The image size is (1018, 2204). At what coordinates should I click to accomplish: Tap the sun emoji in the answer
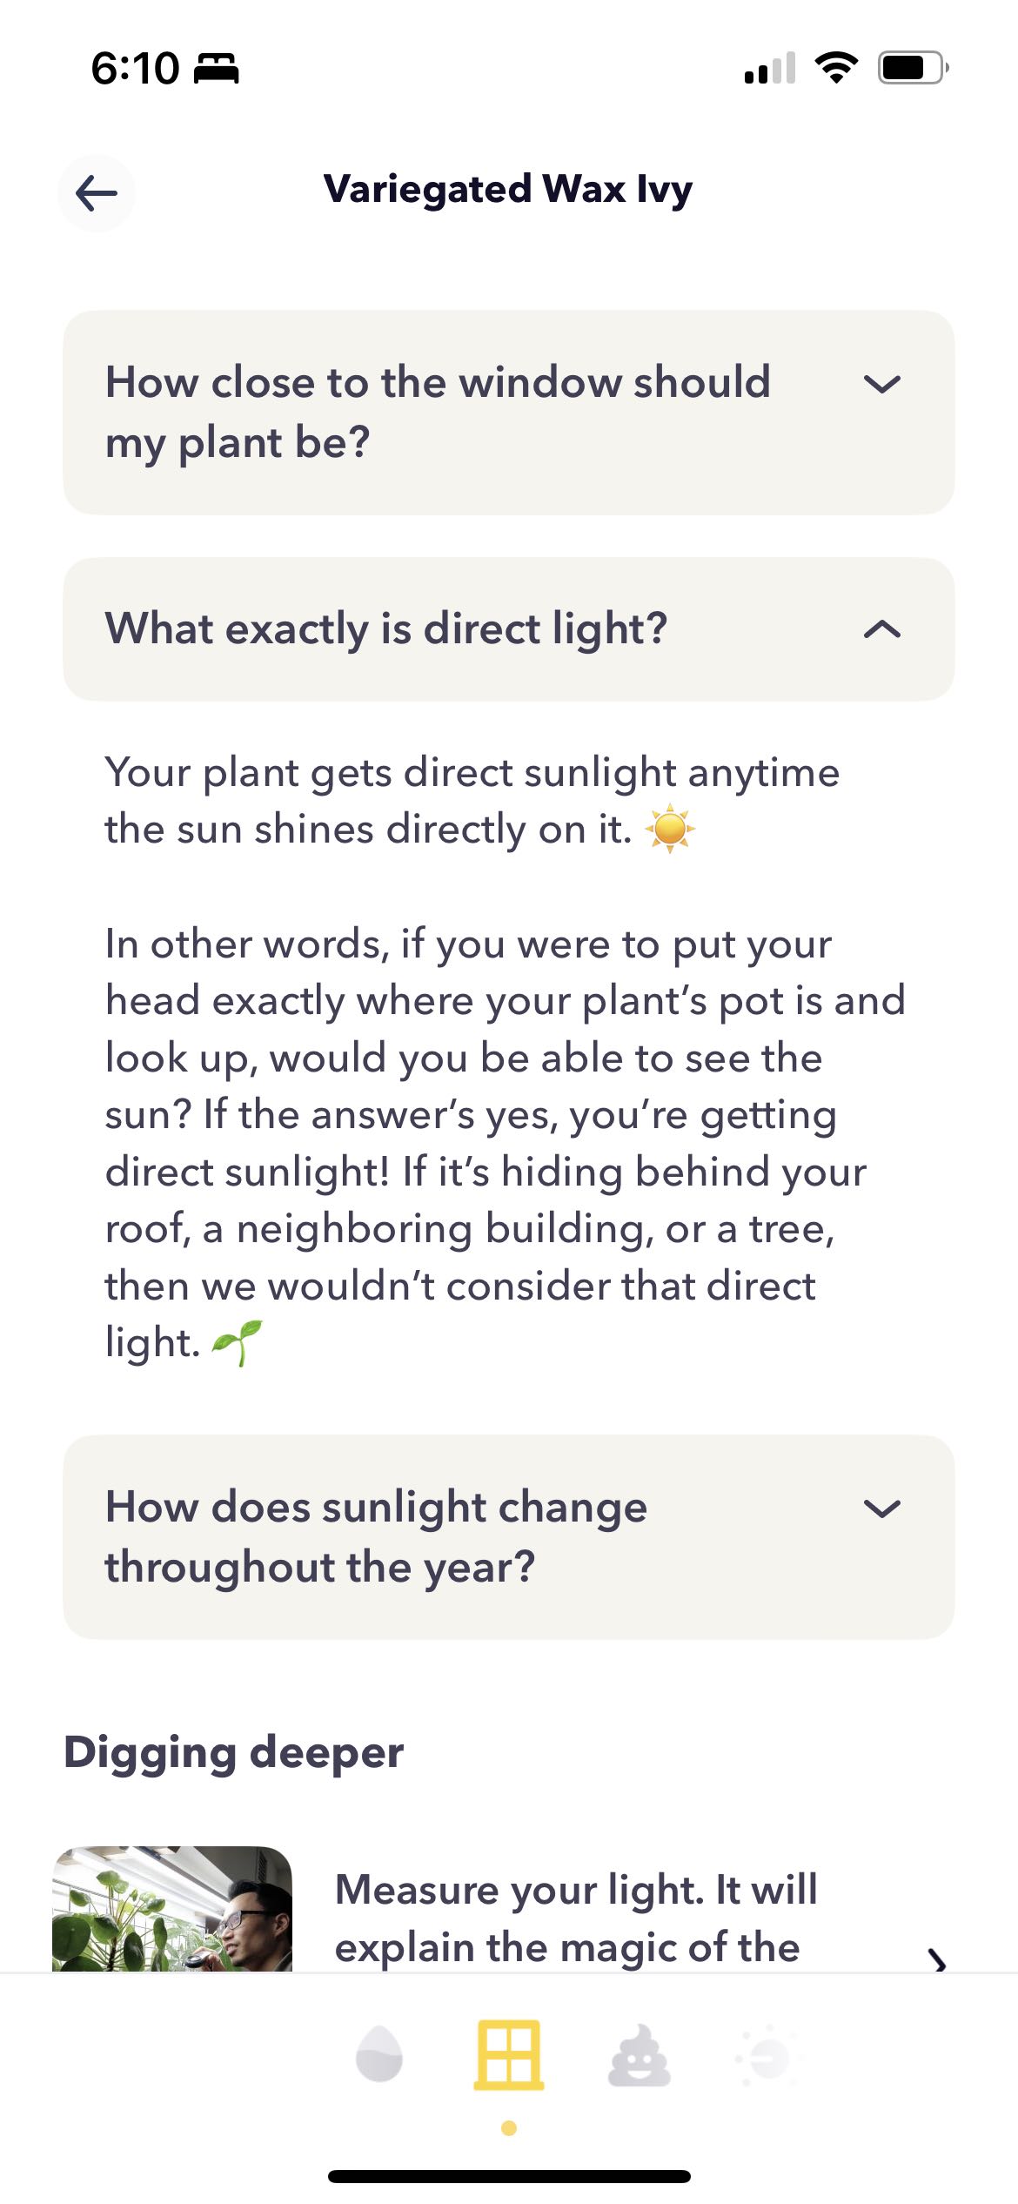click(x=670, y=829)
